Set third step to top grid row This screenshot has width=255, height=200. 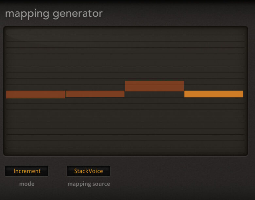point(154,32)
